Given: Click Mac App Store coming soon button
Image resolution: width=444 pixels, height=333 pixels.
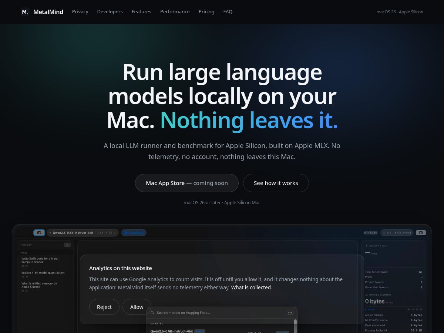Looking at the screenshot, I should pos(187,183).
